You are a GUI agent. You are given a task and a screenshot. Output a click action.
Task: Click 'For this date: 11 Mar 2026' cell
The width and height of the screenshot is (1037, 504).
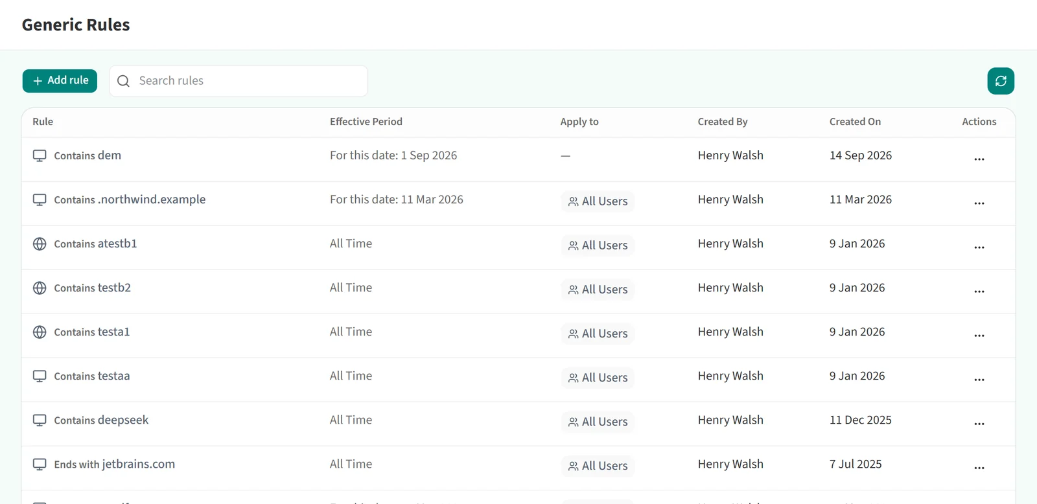pyautogui.click(x=397, y=200)
